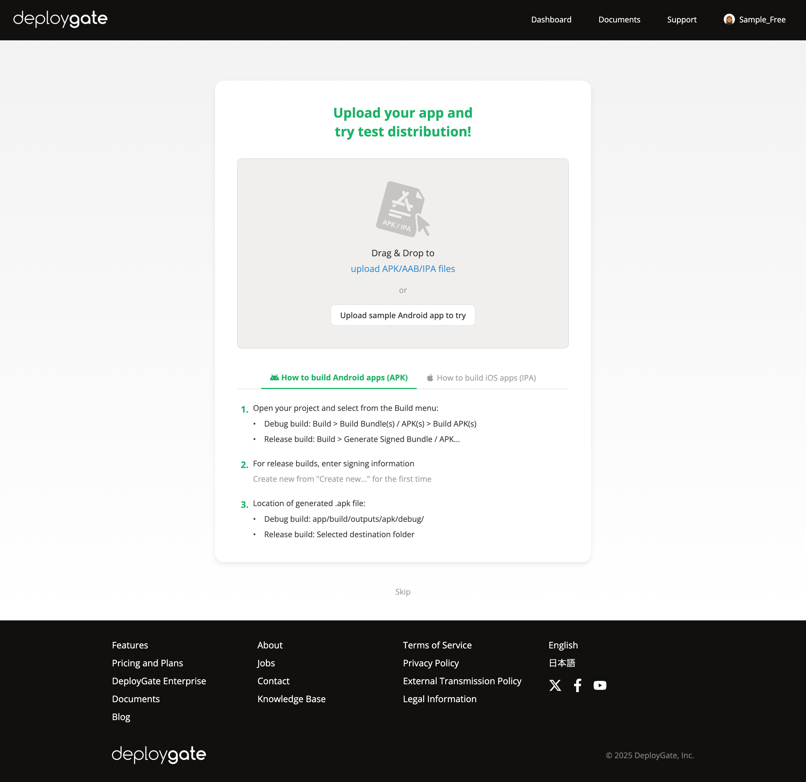This screenshot has height=782, width=806.
Task: Open DeployGate's YouTube channel via footer icon
Action: pos(599,685)
